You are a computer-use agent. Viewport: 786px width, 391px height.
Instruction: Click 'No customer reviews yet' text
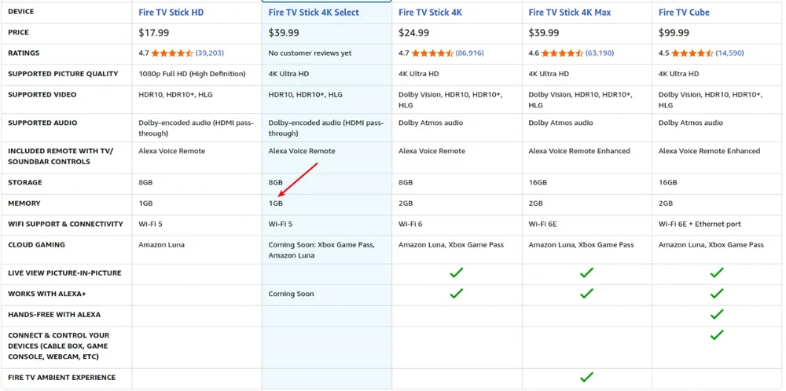pos(310,53)
